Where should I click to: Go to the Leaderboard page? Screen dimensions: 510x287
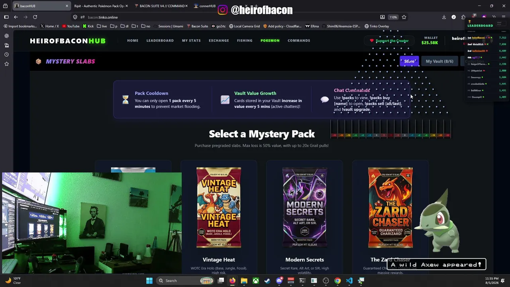click(160, 40)
